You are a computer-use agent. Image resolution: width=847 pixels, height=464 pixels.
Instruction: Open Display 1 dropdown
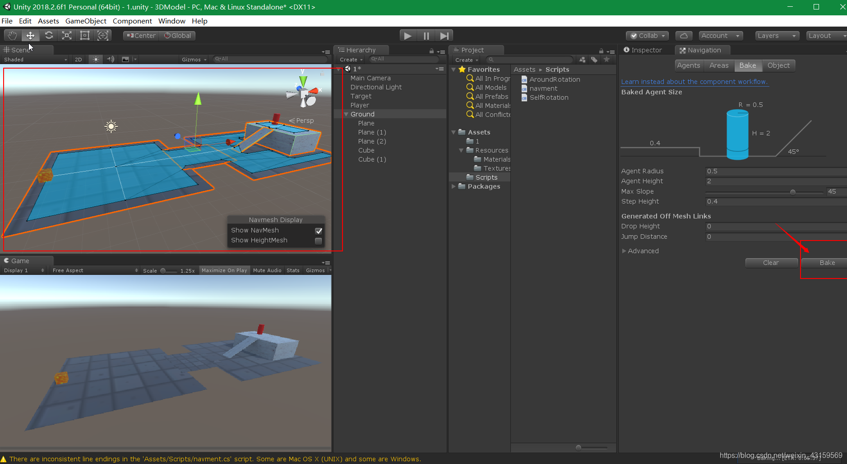pos(23,270)
